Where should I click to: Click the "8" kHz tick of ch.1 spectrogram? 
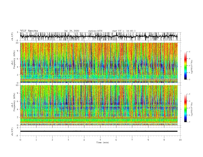pos(18,51)
